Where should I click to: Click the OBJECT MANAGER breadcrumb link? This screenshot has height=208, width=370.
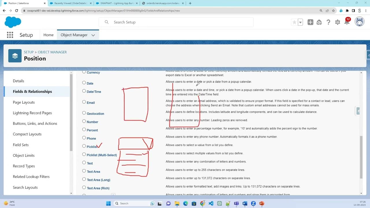coord(52,52)
